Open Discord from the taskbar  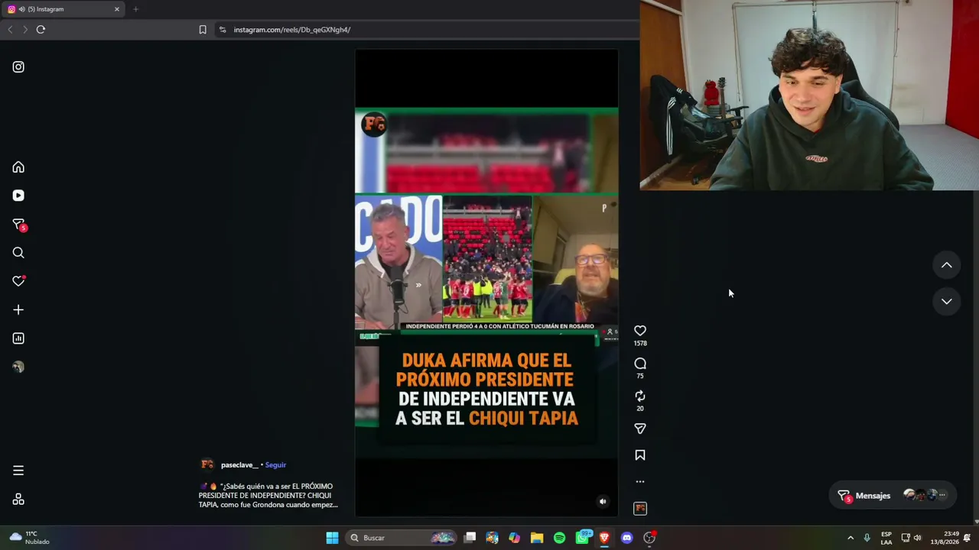[x=627, y=538]
